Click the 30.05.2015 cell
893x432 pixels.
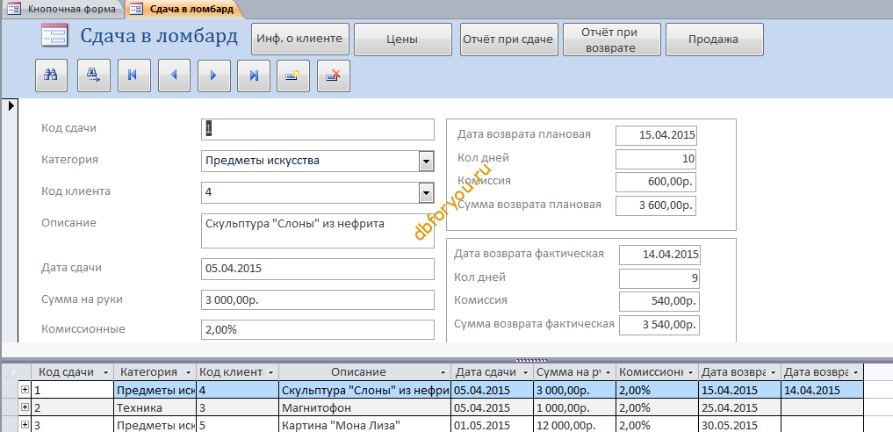(740, 425)
